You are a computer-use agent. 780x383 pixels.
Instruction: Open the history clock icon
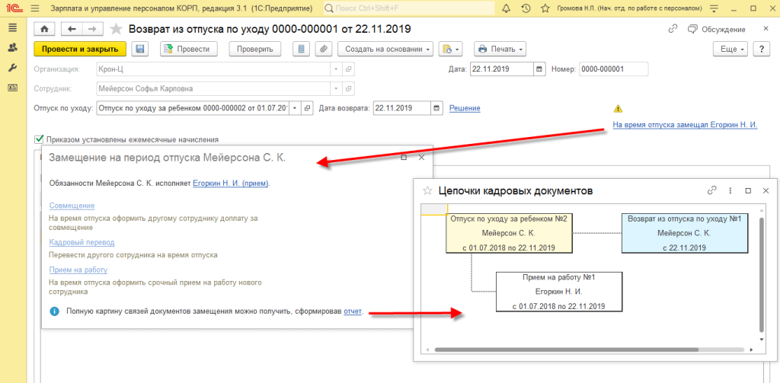tap(526, 8)
